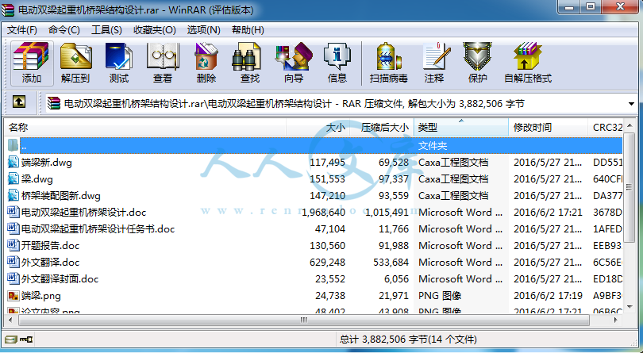
Task: Select 外文翻译封面.doc file
Action: click(60, 278)
